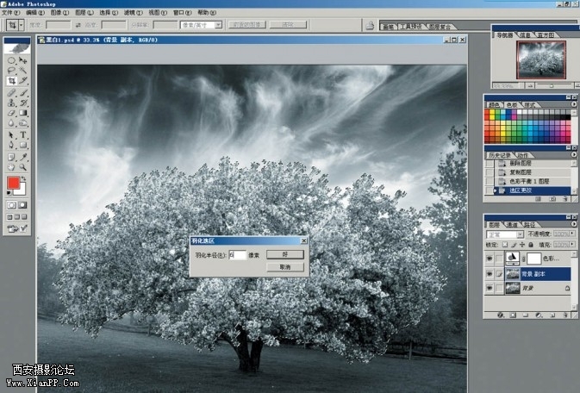Hide the 背景 副本 layer with its eye icon
Viewport: 580px width, 393px height.
coord(490,273)
